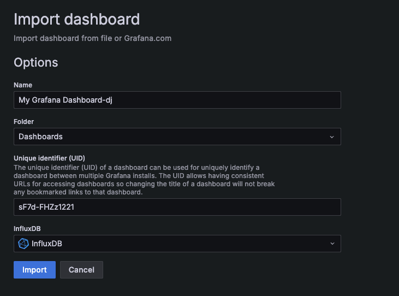Open the Folder dropdown showing Dashboards

point(177,137)
